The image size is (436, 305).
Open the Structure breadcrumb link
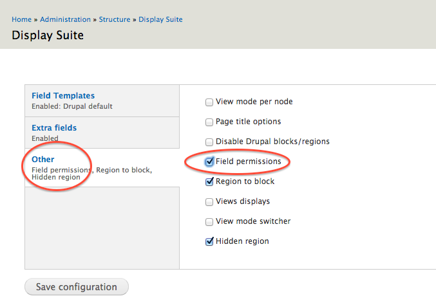[x=115, y=19]
